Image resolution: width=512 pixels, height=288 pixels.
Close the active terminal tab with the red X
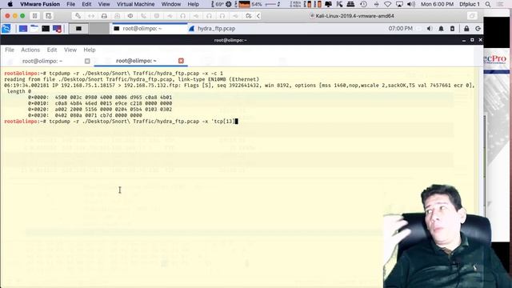(181, 61)
